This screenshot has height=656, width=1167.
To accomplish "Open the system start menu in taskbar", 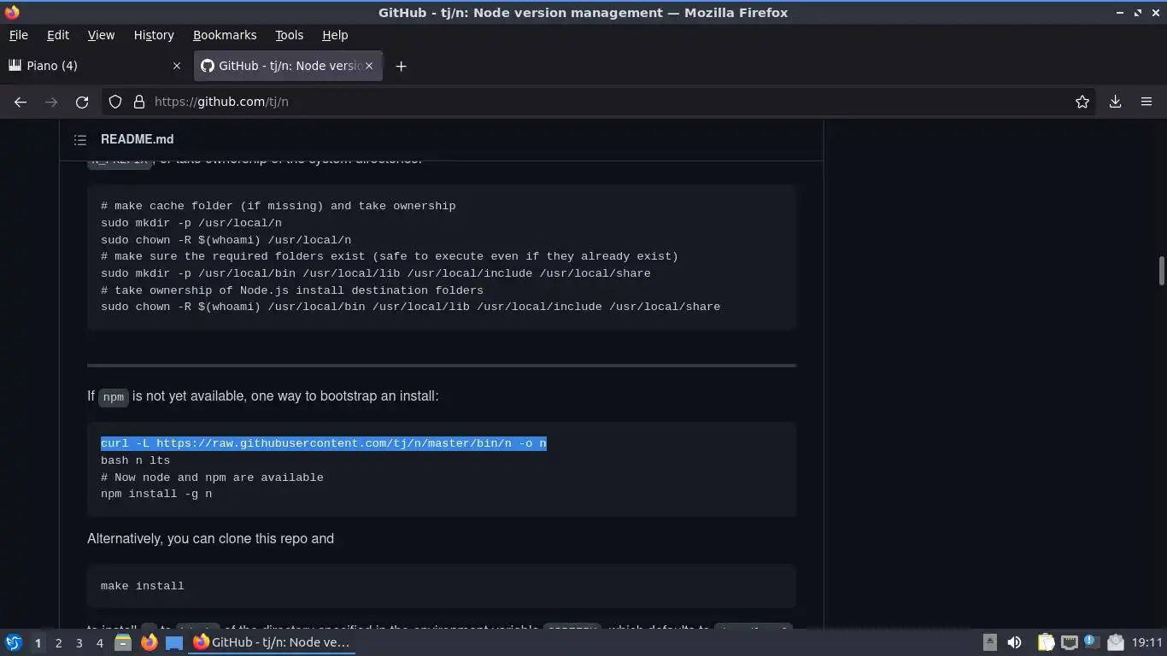I will pyautogui.click(x=14, y=642).
